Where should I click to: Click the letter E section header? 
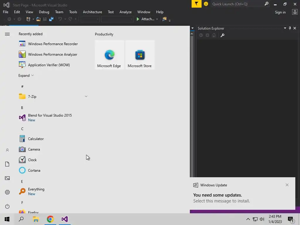point(22,181)
